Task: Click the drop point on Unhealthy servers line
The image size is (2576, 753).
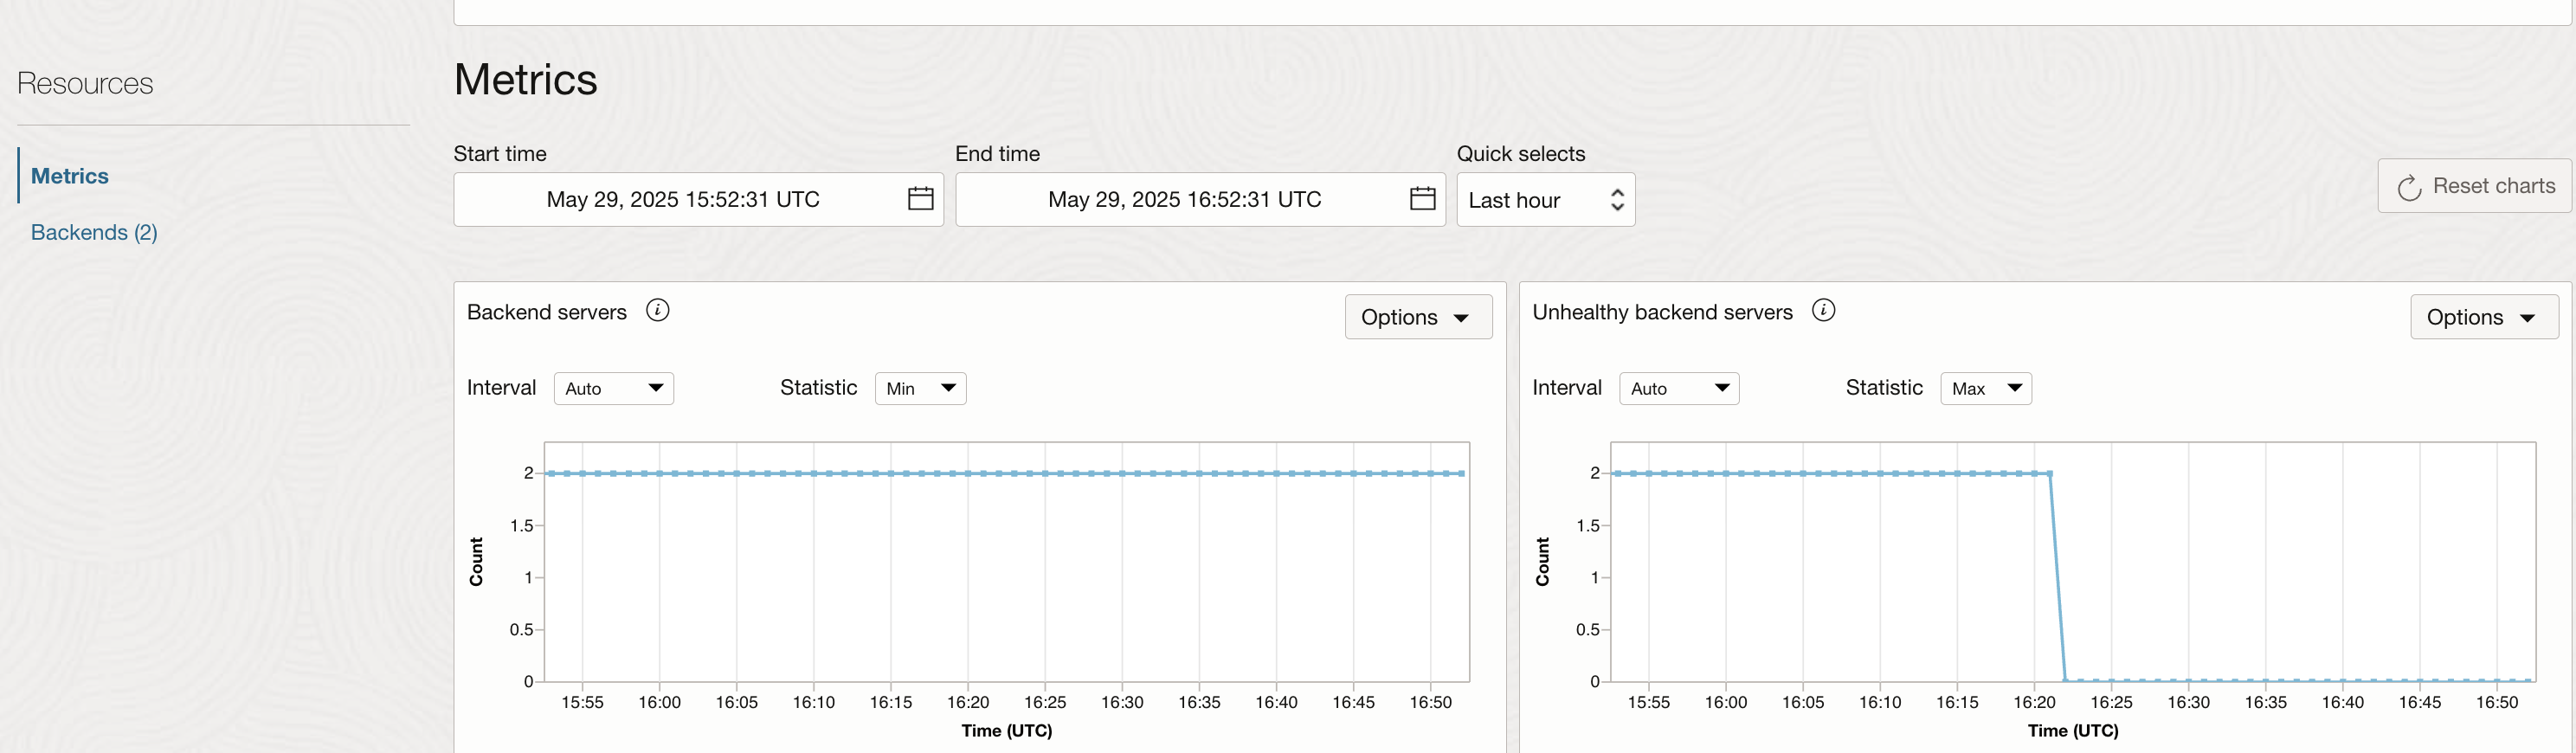Action: pyautogui.click(x=2051, y=474)
